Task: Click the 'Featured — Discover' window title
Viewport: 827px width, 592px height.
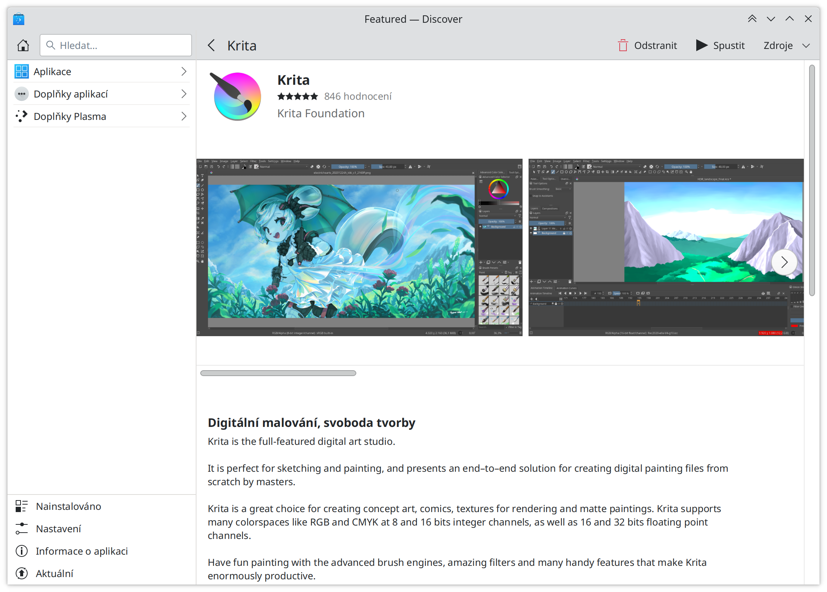Action: coord(413,19)
